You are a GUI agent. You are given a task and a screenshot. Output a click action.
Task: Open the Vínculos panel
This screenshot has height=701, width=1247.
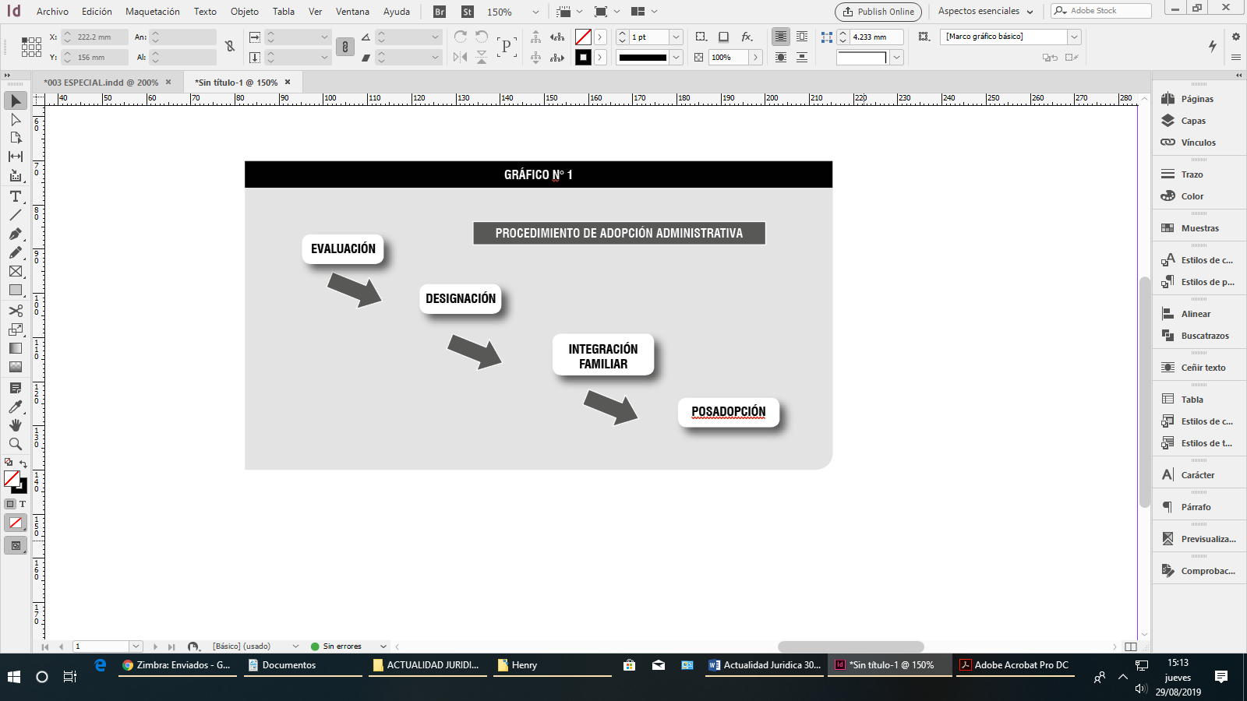click(1198, 143)
